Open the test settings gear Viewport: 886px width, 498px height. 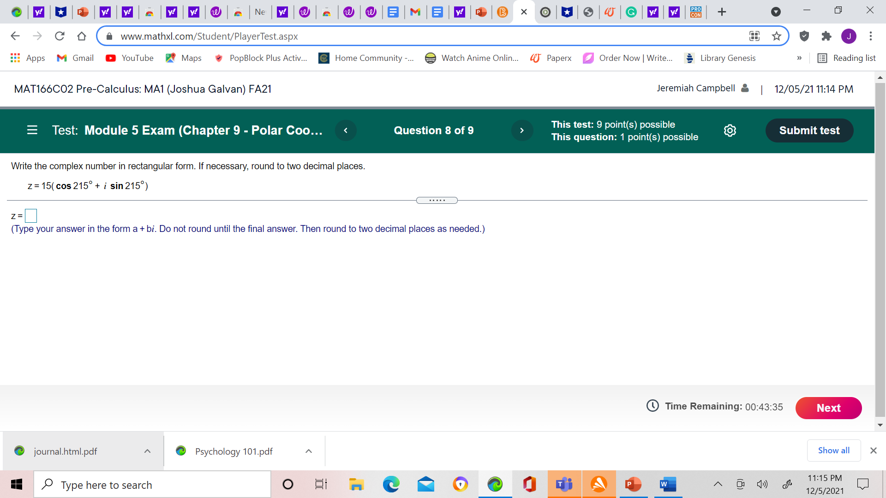tap(730, 130)
